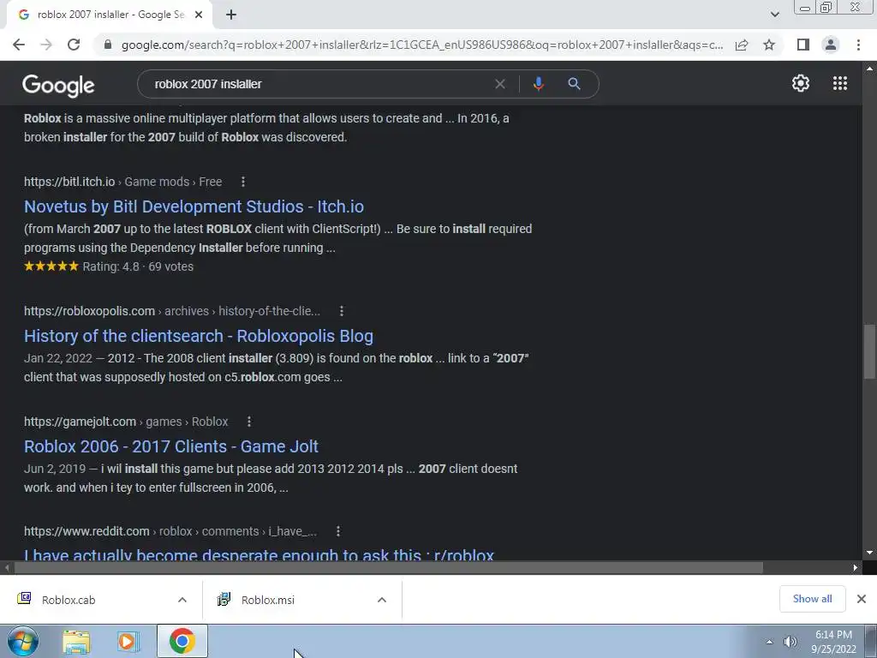
Task: Click the scroll up arrow
Action: [x=869, y=69]
